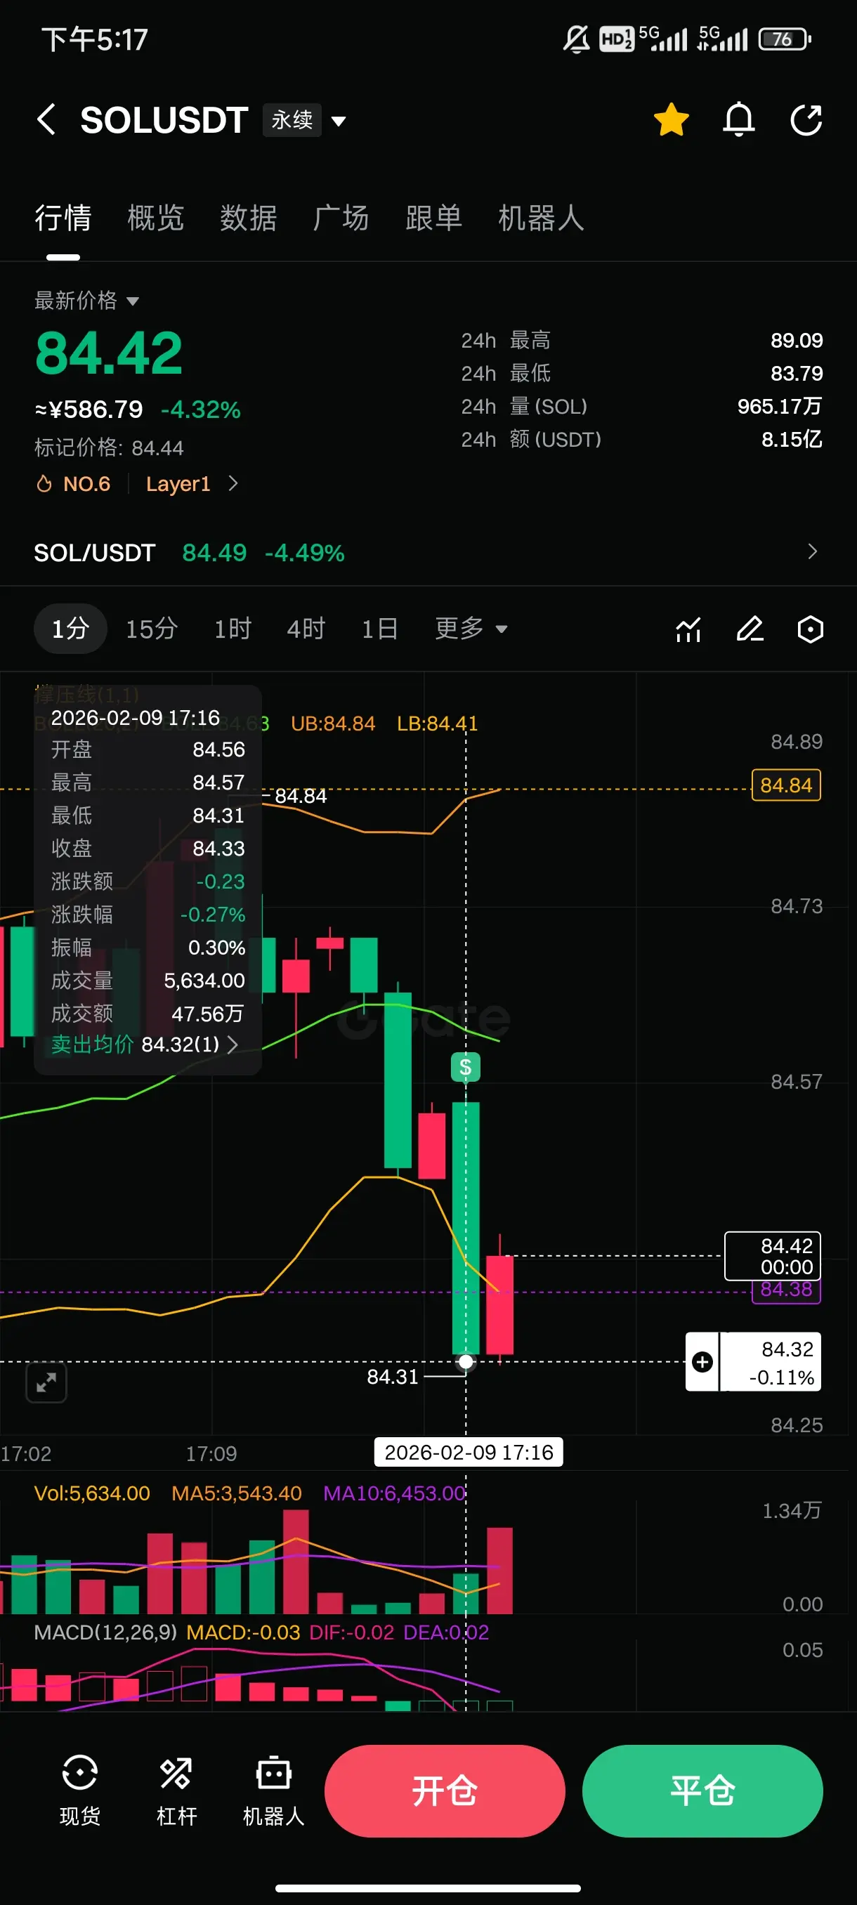Open the drawing pencil tool
This screenshot has height=1905, width=857.
[750, 629]
